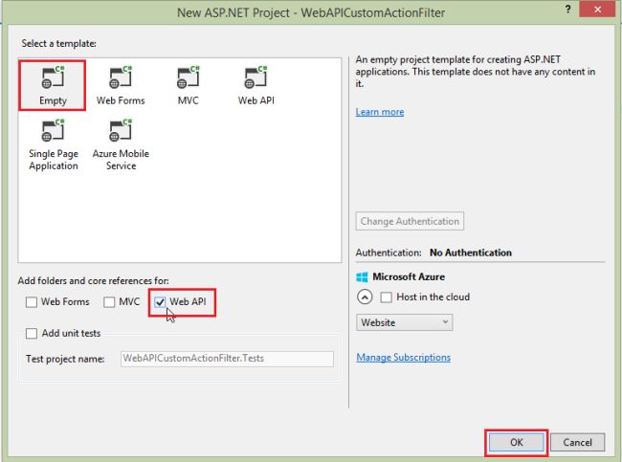622x462 pixels.
Task: Click the 'No Authentication' status text
Action: tap(471, 253)
